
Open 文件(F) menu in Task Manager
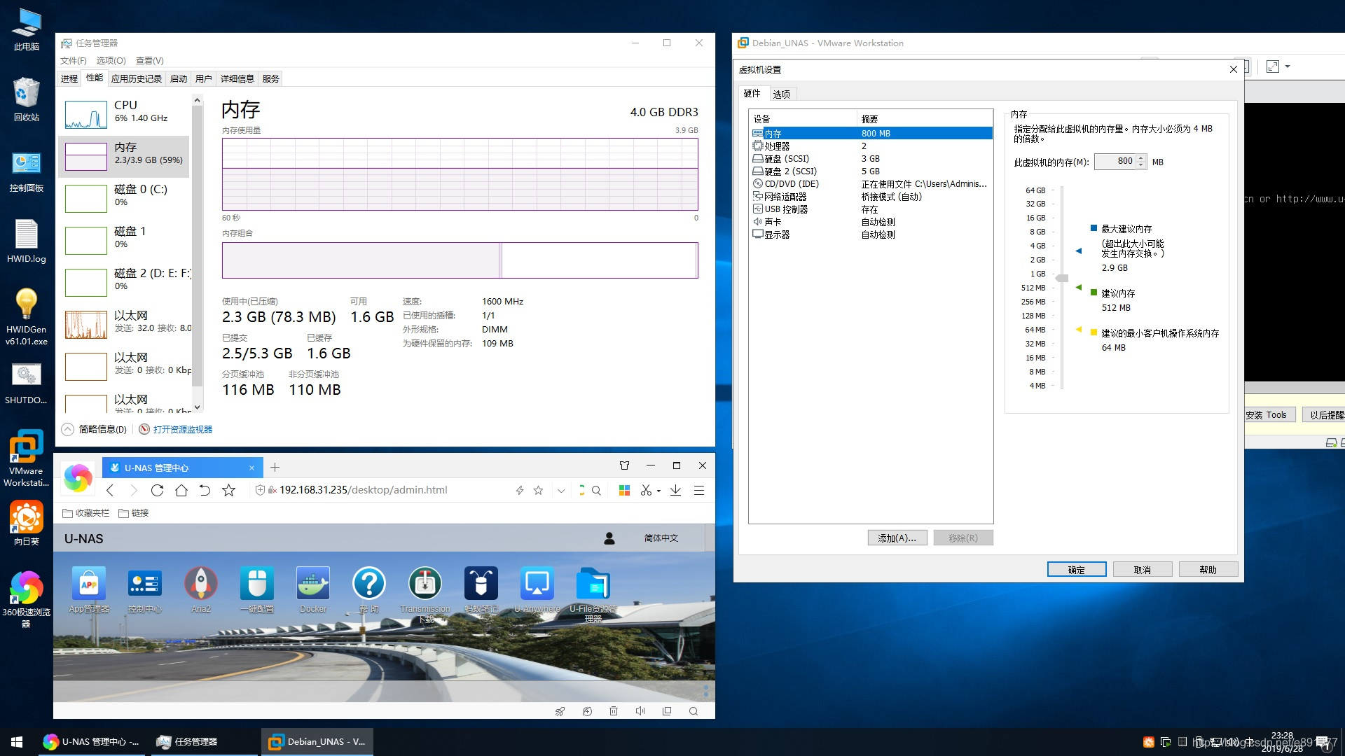[74, 61]
